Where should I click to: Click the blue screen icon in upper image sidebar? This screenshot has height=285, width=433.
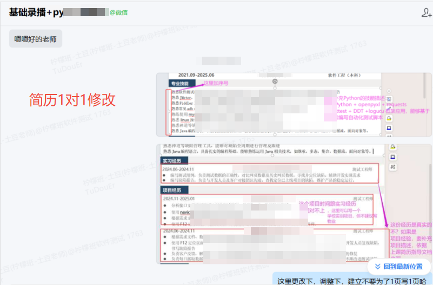(389, 128)
